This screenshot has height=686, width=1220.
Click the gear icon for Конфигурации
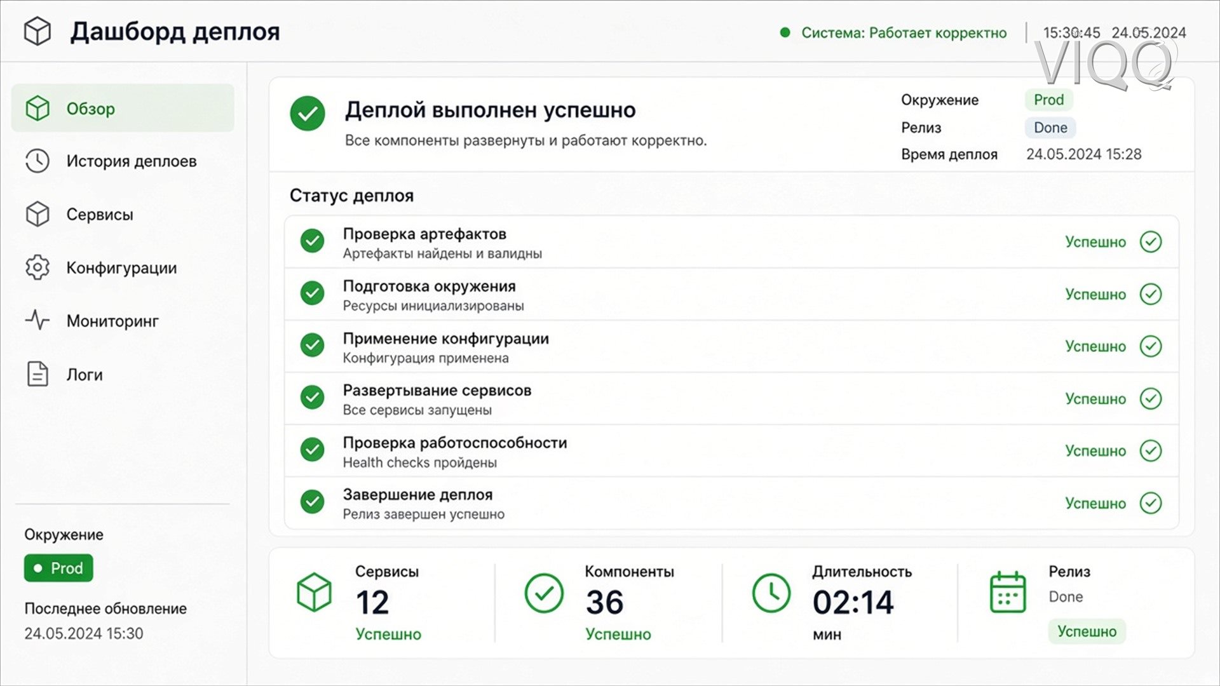click(x=37, y=267)
